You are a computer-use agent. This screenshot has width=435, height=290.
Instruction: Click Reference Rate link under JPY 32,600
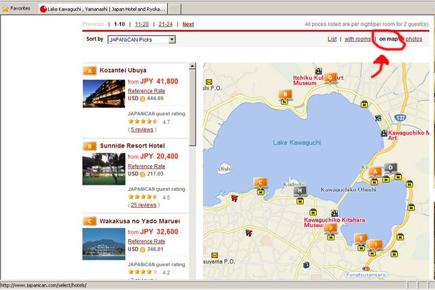pyautogui.click(x=147, y=242)
